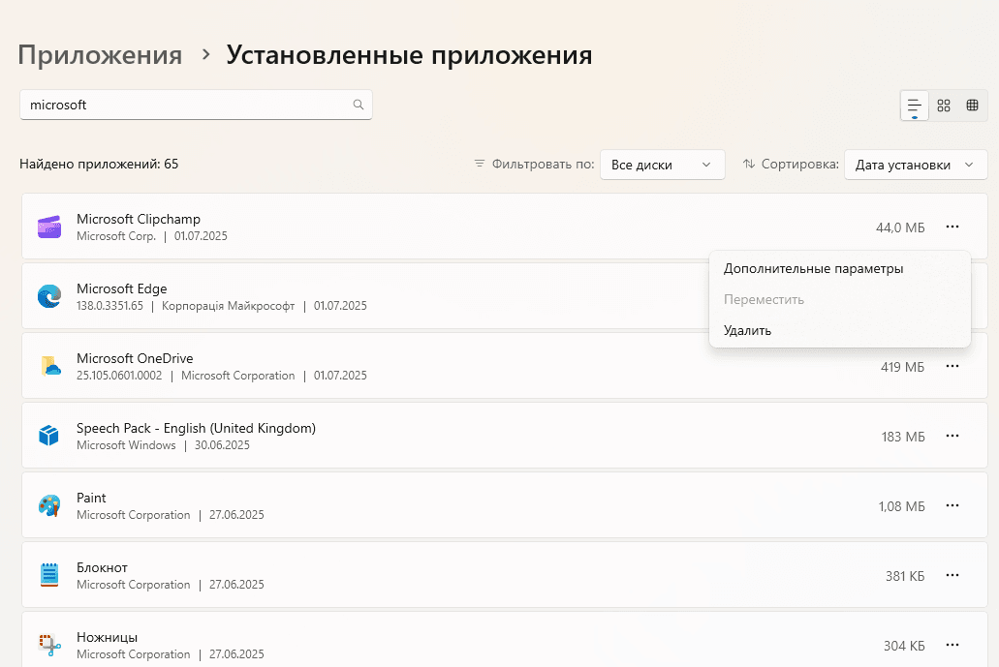The height and width of the screenshot is (667, 999).
Task: Click the 419 МБ size value
Action: [x=902, y=367]
